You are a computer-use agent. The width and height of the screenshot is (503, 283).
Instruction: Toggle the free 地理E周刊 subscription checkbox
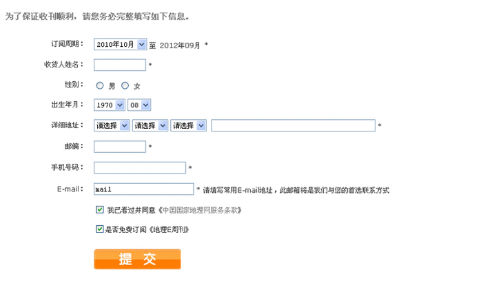(x=100, y=229)
